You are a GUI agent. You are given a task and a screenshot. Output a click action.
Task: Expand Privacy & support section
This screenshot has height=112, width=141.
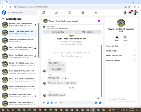point(121,60)
